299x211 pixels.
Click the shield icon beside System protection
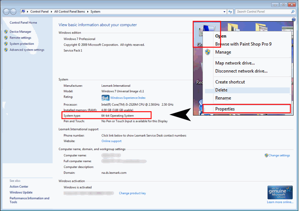[x=6, y=44]
